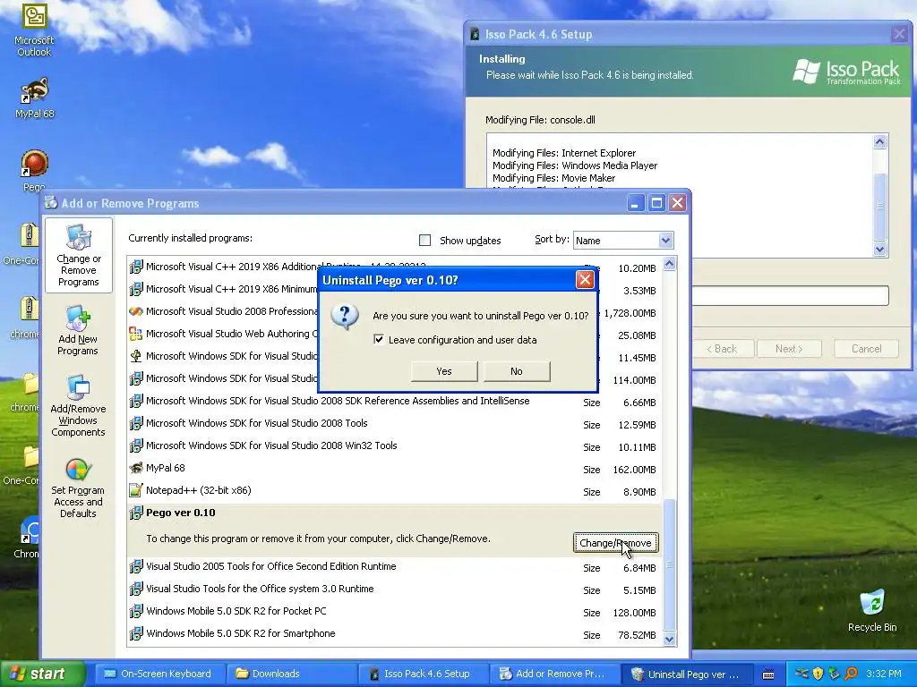Open Add/Remove Windows Components
The width and height of the screenshot is (917, 687).
[x=78, y=406]
